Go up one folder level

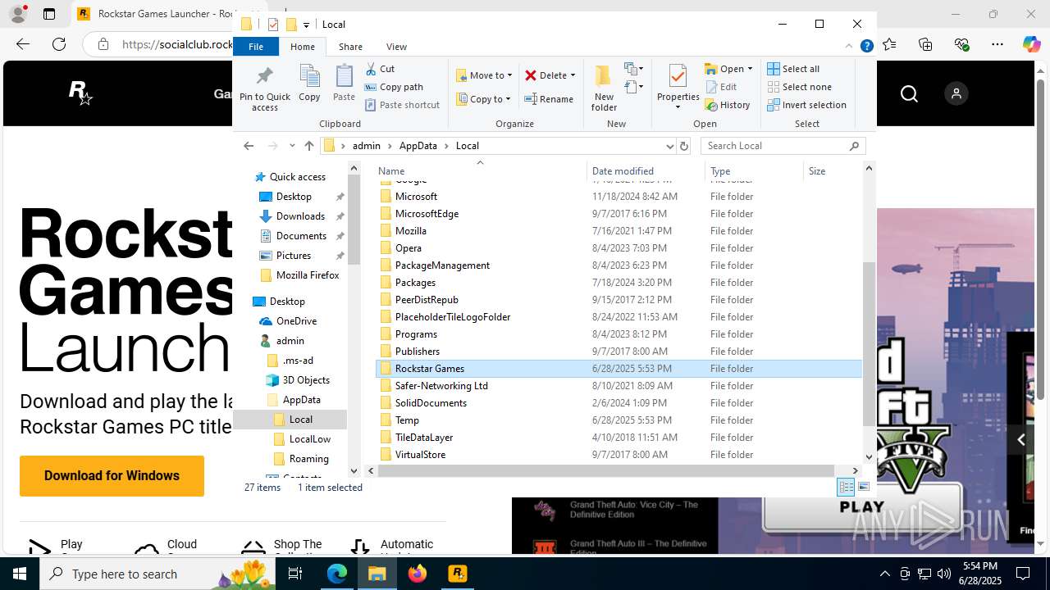309,146
